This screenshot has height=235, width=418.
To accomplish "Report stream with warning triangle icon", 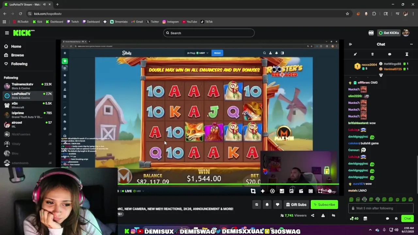I will point(323,215).
